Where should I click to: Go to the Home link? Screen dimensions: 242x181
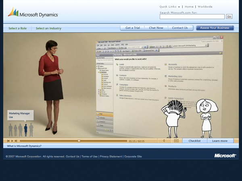tap(189, 6)
